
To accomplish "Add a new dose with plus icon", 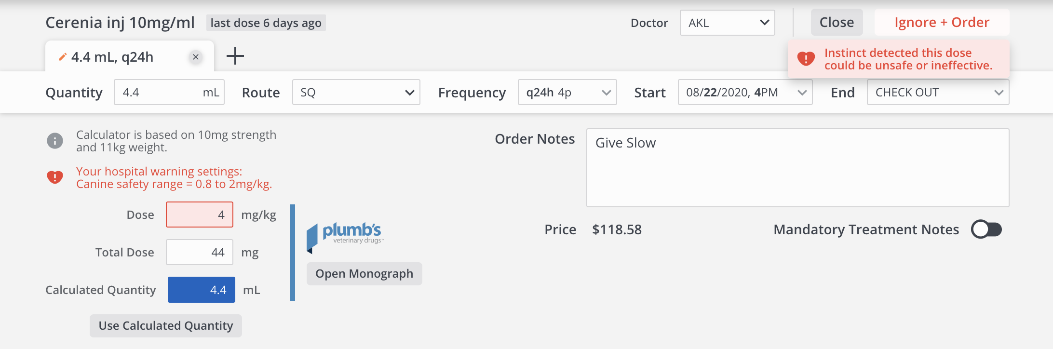I will click(x=235, y=56).
